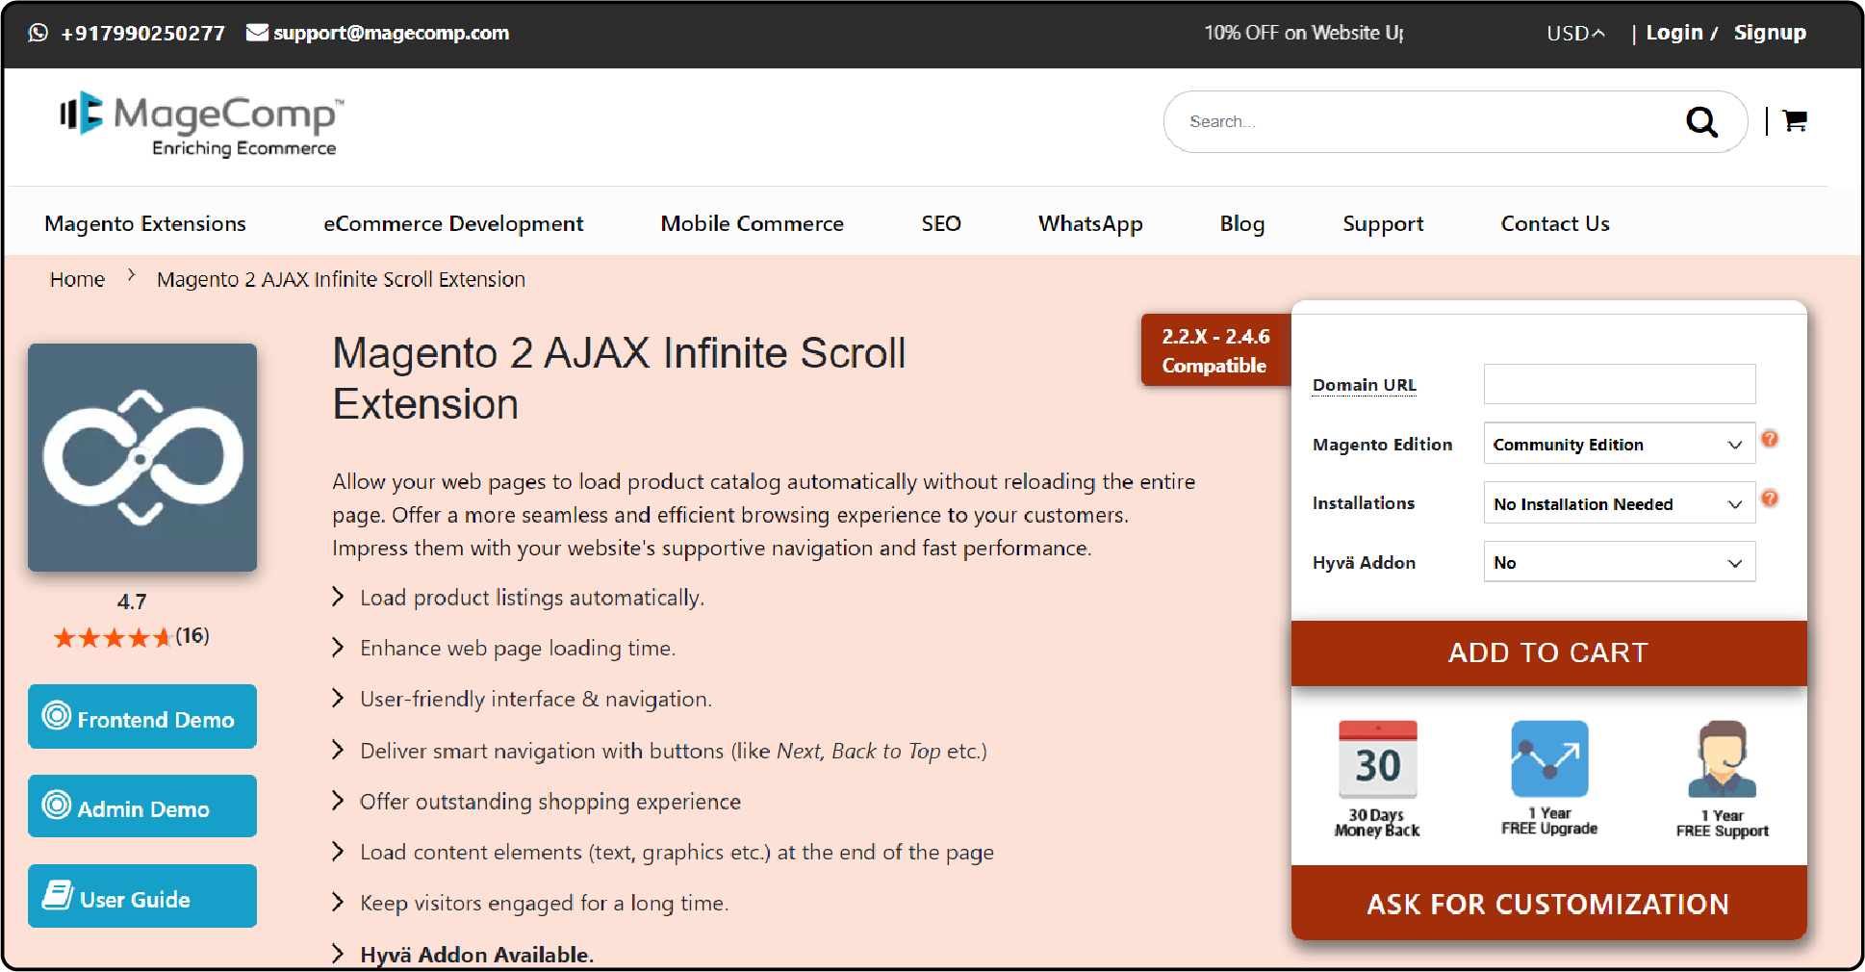Open Mobile Commerce menu

[x=753, y=223]
